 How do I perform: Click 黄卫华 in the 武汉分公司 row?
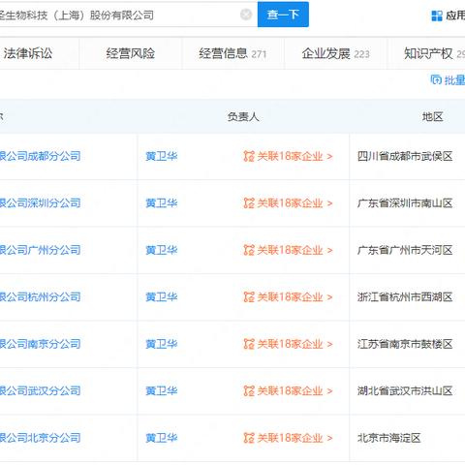162,391
